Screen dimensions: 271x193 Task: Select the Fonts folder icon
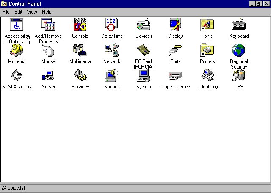pos(207,25)
